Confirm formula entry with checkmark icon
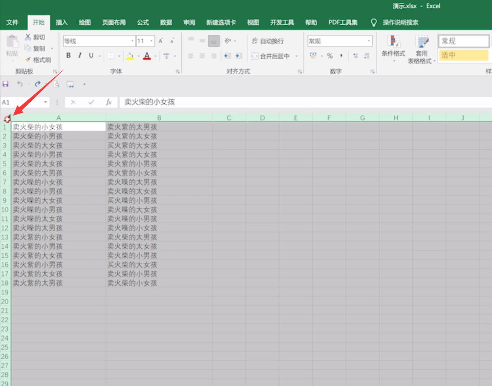Screen dimensions: 492x386 click(91, 102)
